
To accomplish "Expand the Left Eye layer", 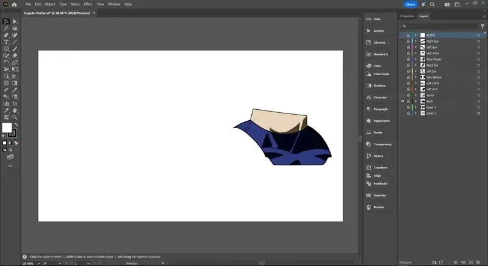I will click(x=415, y=48).
